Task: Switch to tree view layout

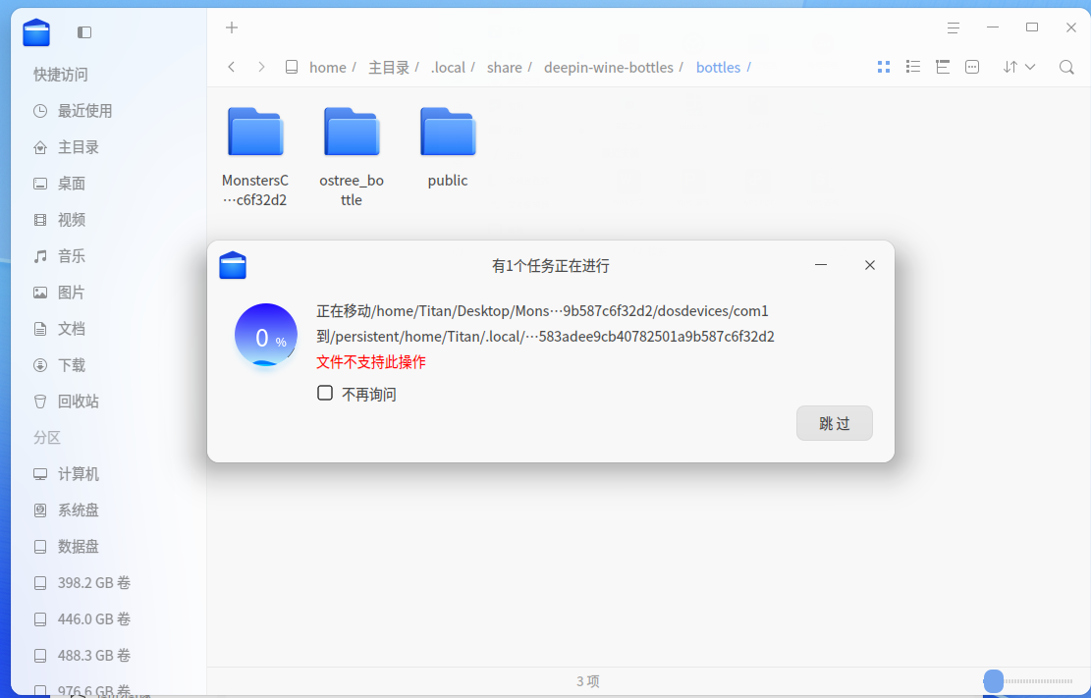Action: tap(943, 67)
